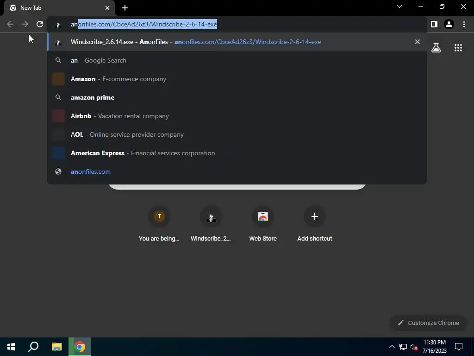Click the muted volume tray icon
The width and height of the screenshot is (474, 356).
(x=414, y=347)
